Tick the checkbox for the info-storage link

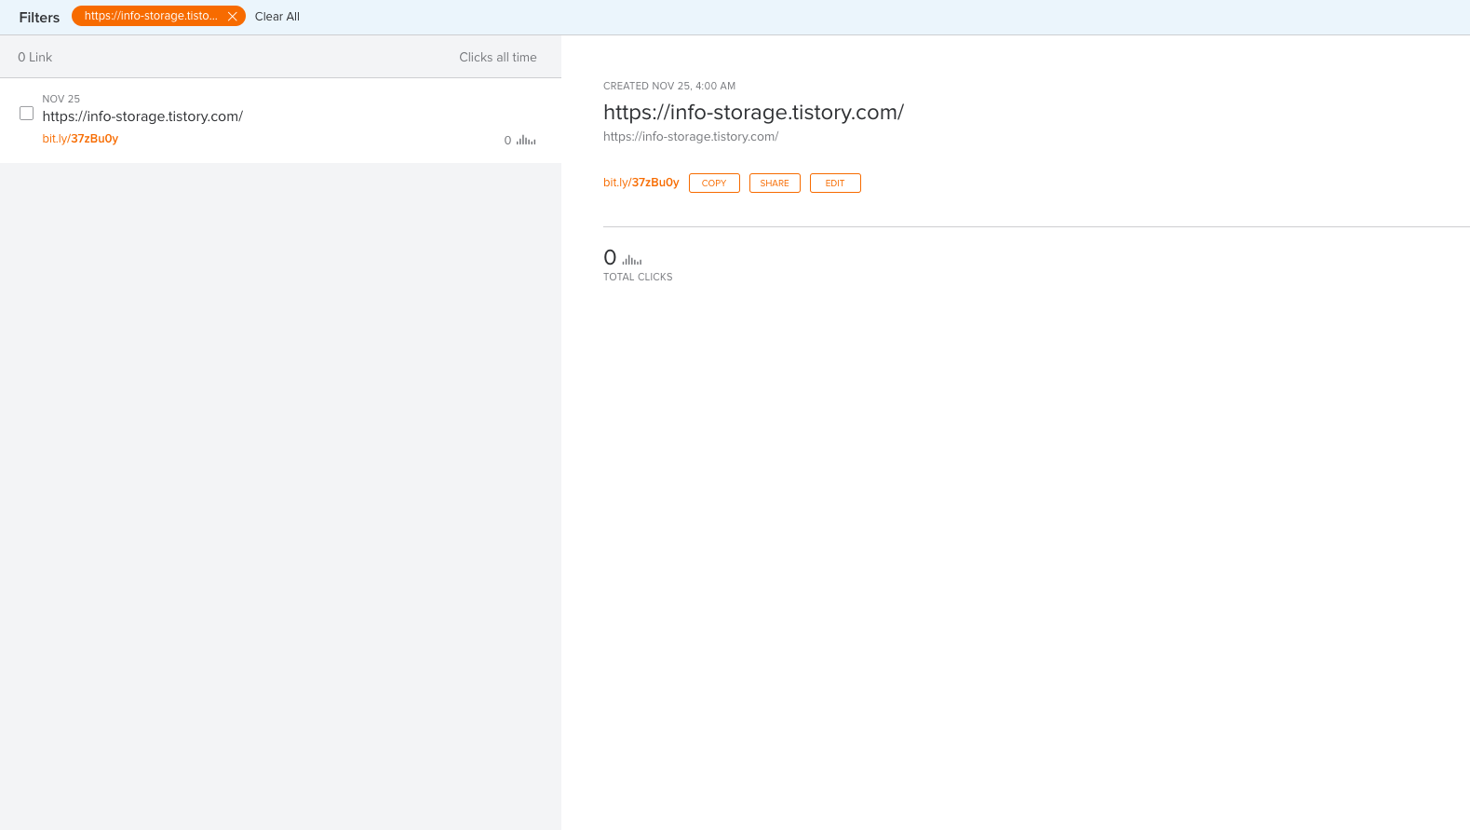pyautogui.click(x=27, y=114)
